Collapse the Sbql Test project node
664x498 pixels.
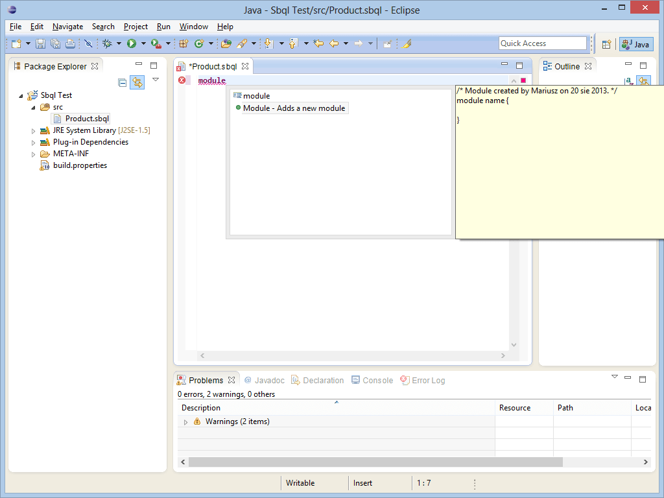(x=21, y=96)
